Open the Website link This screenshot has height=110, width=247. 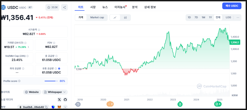click(32, 92)
